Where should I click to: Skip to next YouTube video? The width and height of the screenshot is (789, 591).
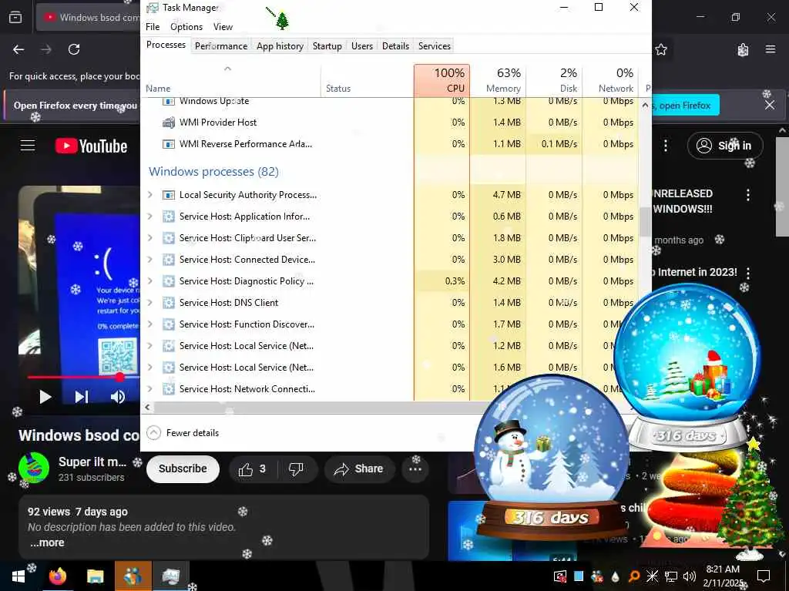click(x=82, y=397)
